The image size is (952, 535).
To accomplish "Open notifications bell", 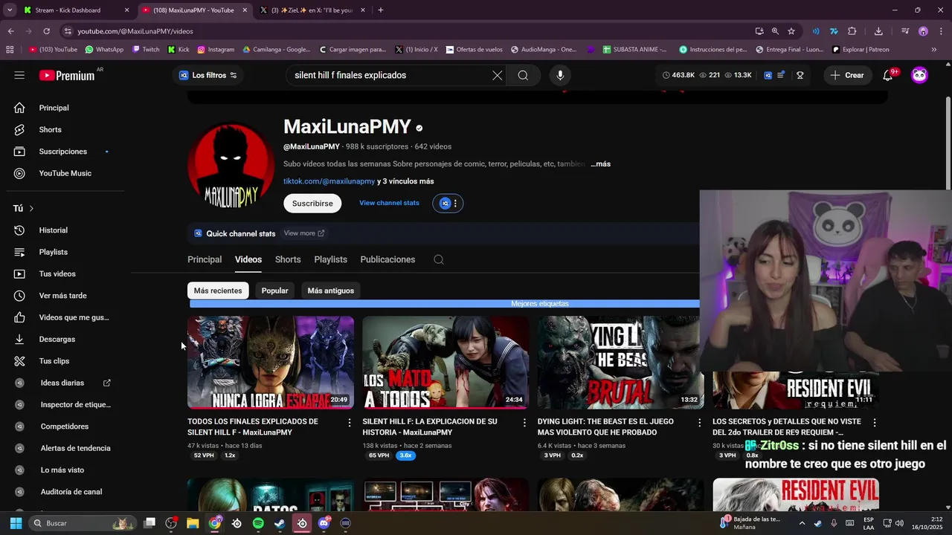I will click(x=888, y=75).
